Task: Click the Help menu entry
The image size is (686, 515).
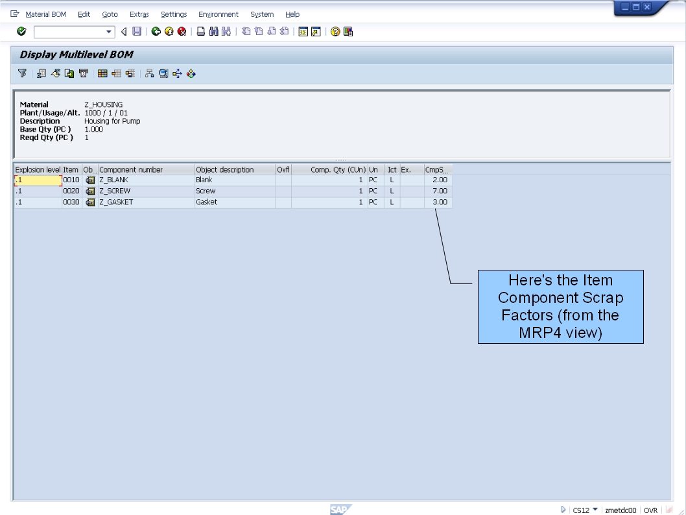Action: (292, 14)
